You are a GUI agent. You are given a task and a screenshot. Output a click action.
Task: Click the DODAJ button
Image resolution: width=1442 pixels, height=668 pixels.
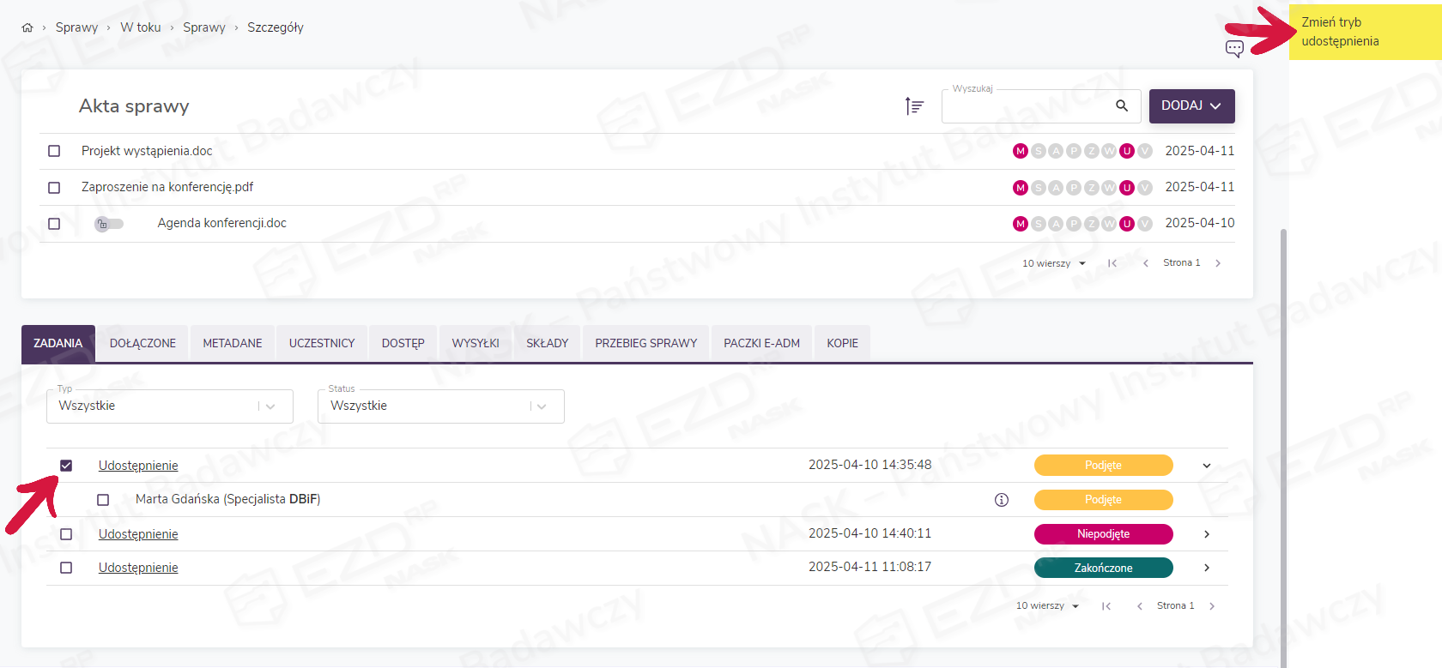(x=1191, y=105)
